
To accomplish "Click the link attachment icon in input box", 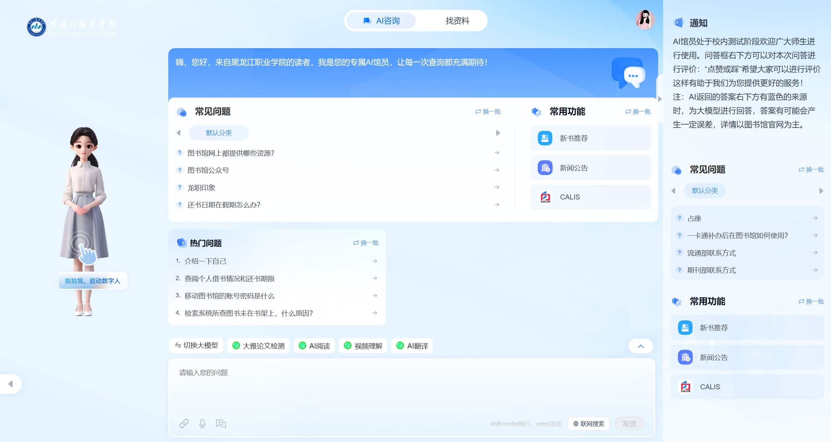I will [x=184, y=423].
